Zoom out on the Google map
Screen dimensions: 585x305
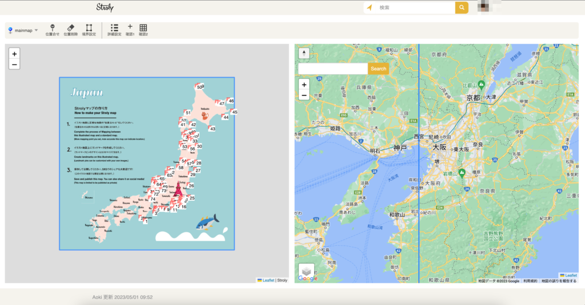pos(304,95)
